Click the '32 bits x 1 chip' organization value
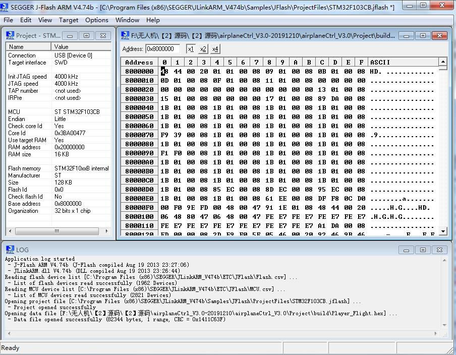Viewport: 456px width, 355px height. (x=73, y=210)
